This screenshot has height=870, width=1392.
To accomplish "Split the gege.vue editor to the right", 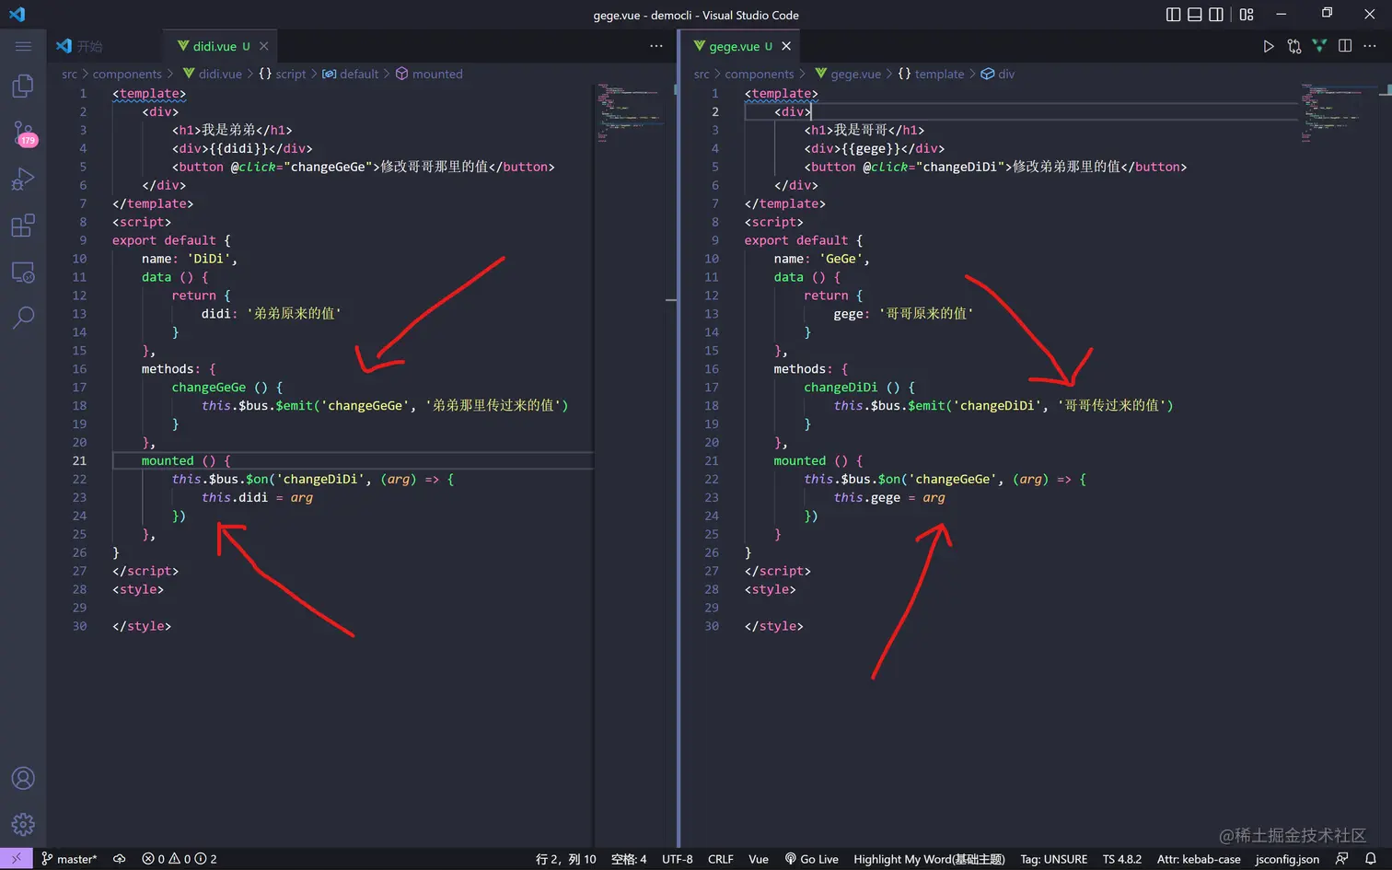I will [1345, 46].
